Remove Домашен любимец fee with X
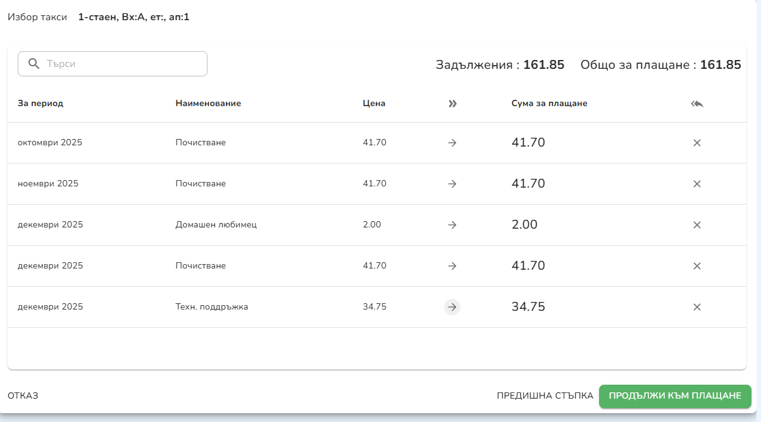The height and width of the screenshot is (422, 761). tap(697, 225)
